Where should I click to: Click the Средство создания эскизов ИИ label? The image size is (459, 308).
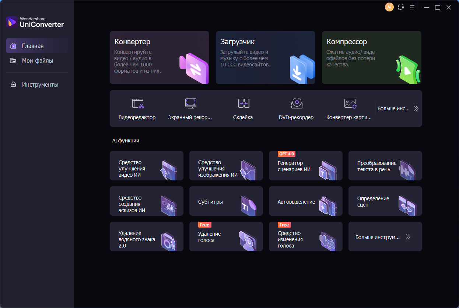point(132,204)
